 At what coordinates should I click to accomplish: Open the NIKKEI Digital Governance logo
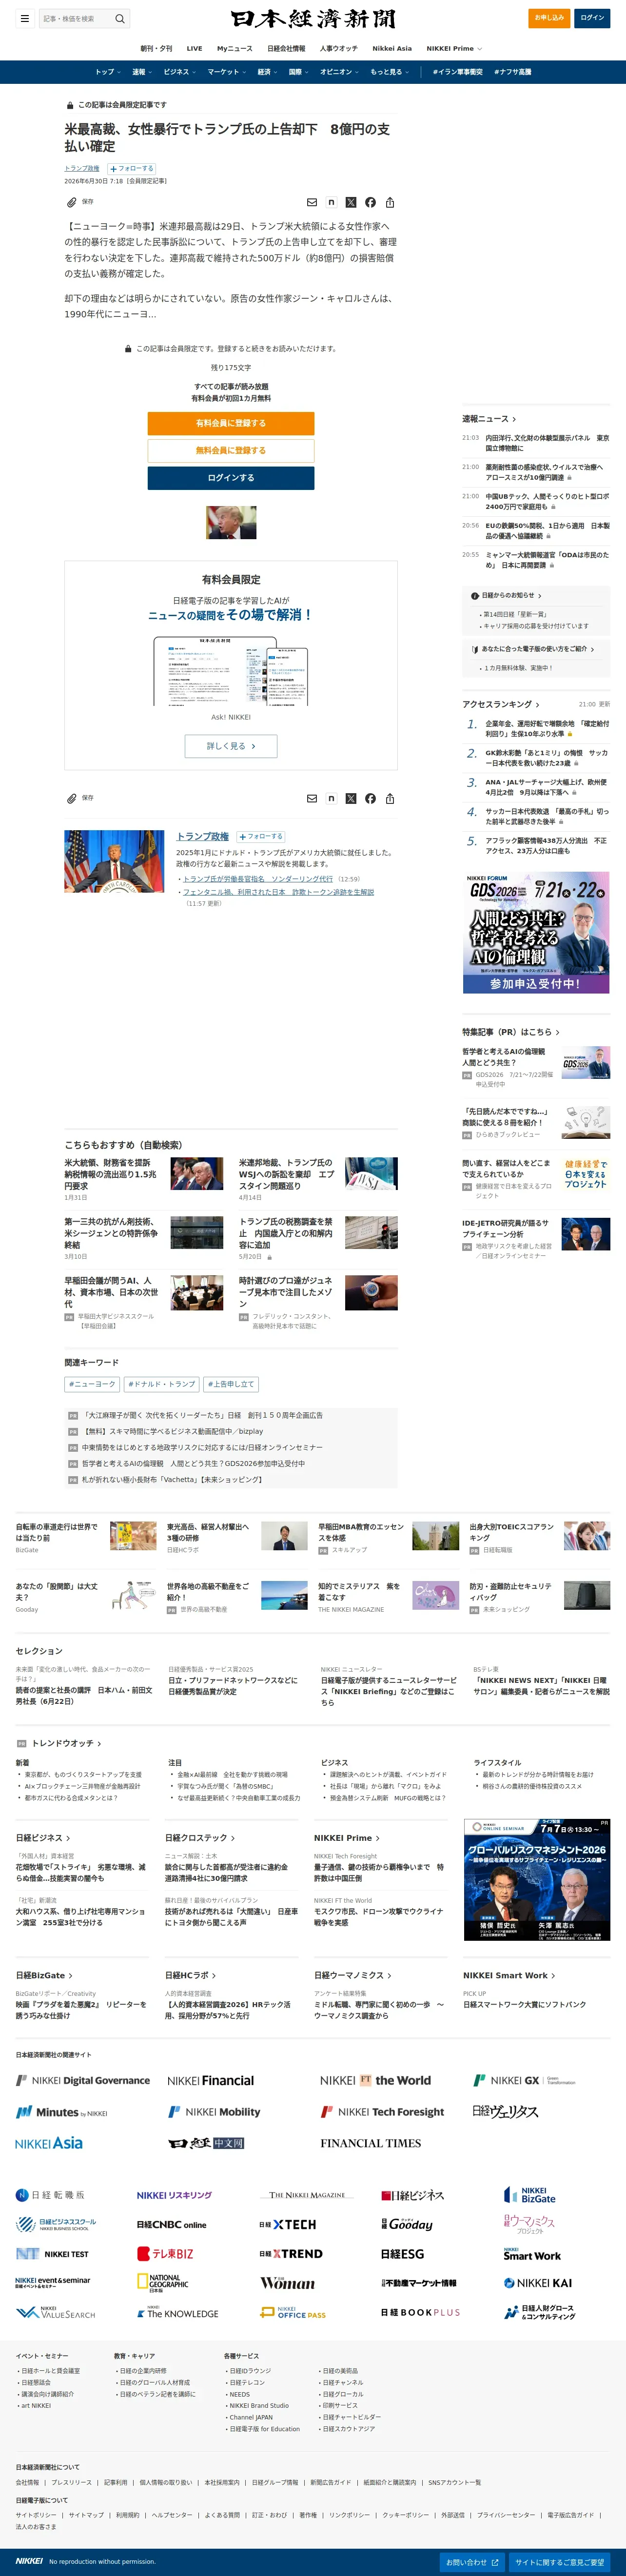83,2080
